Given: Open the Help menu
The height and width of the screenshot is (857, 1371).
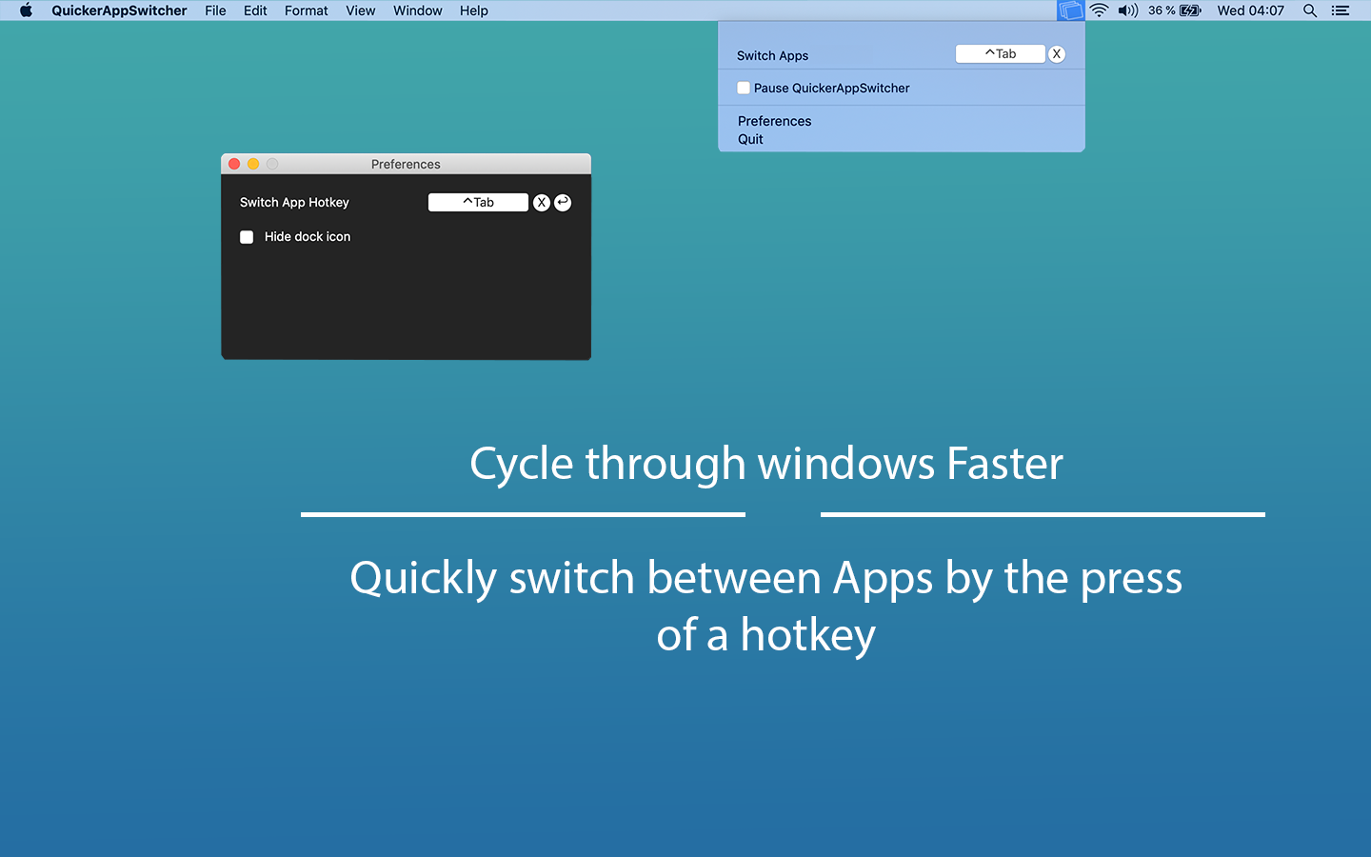Looking at the screenshot, I should pos(473,10).
